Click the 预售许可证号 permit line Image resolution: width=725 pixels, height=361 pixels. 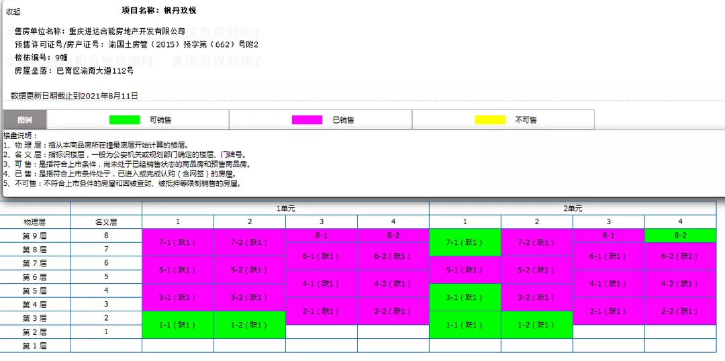136,45
